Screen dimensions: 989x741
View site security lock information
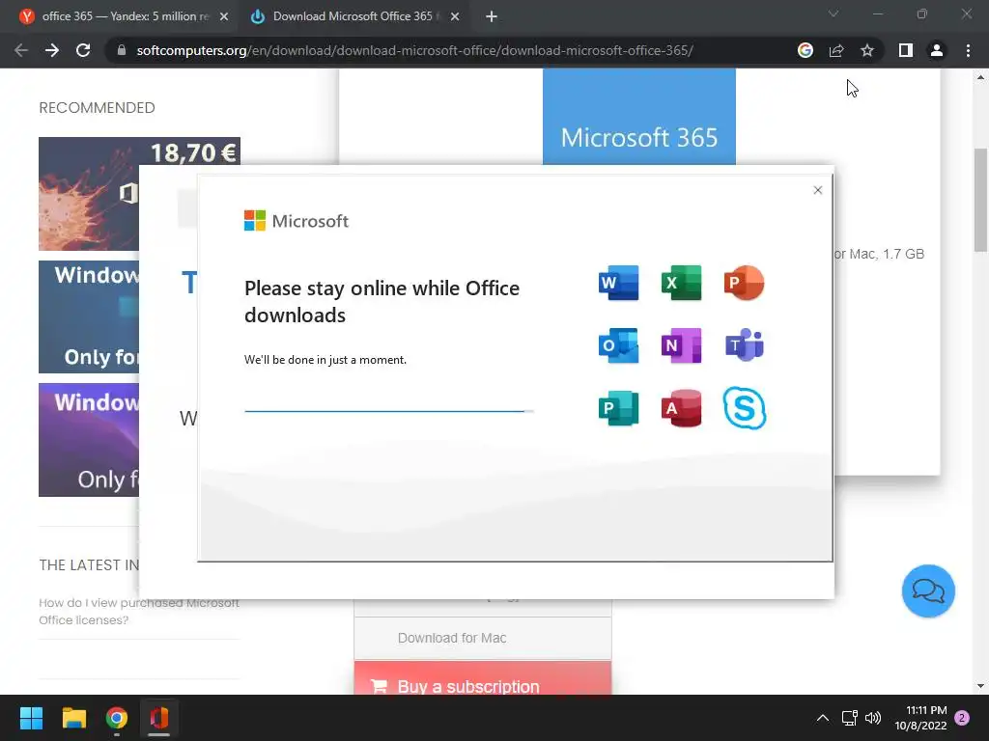click(x=122, y=50)
